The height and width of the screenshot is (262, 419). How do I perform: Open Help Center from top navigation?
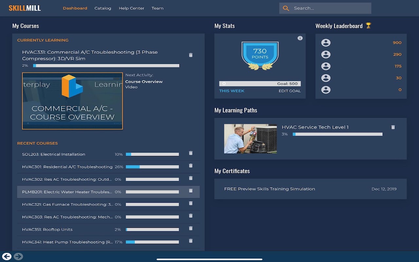pyautogui.click(x=131, y=8)
